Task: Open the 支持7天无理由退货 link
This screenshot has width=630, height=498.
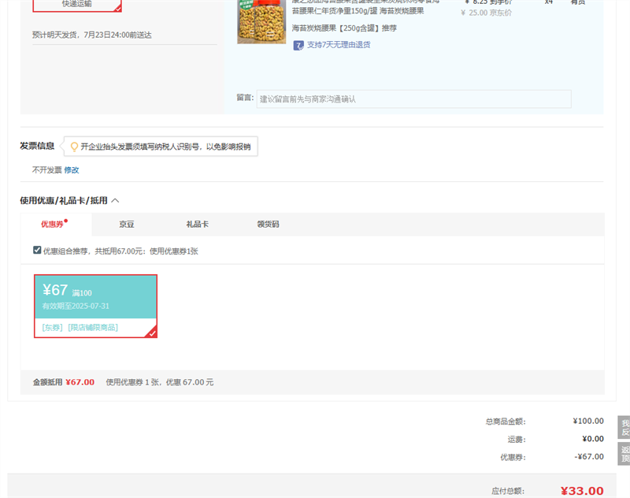Action: coord(338,45)
